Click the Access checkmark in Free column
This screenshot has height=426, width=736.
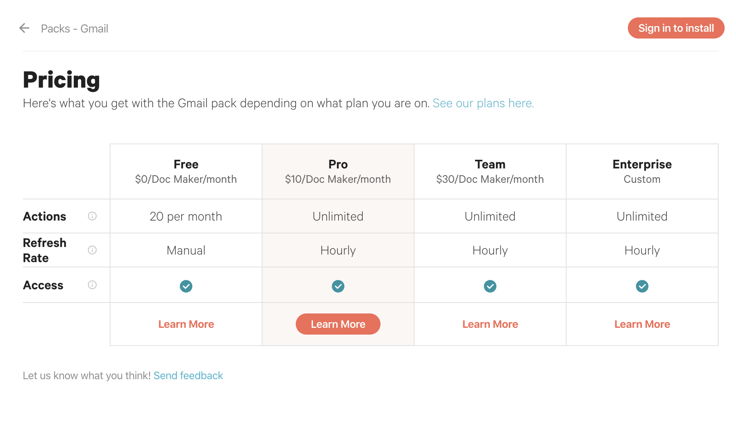[186, 286]
